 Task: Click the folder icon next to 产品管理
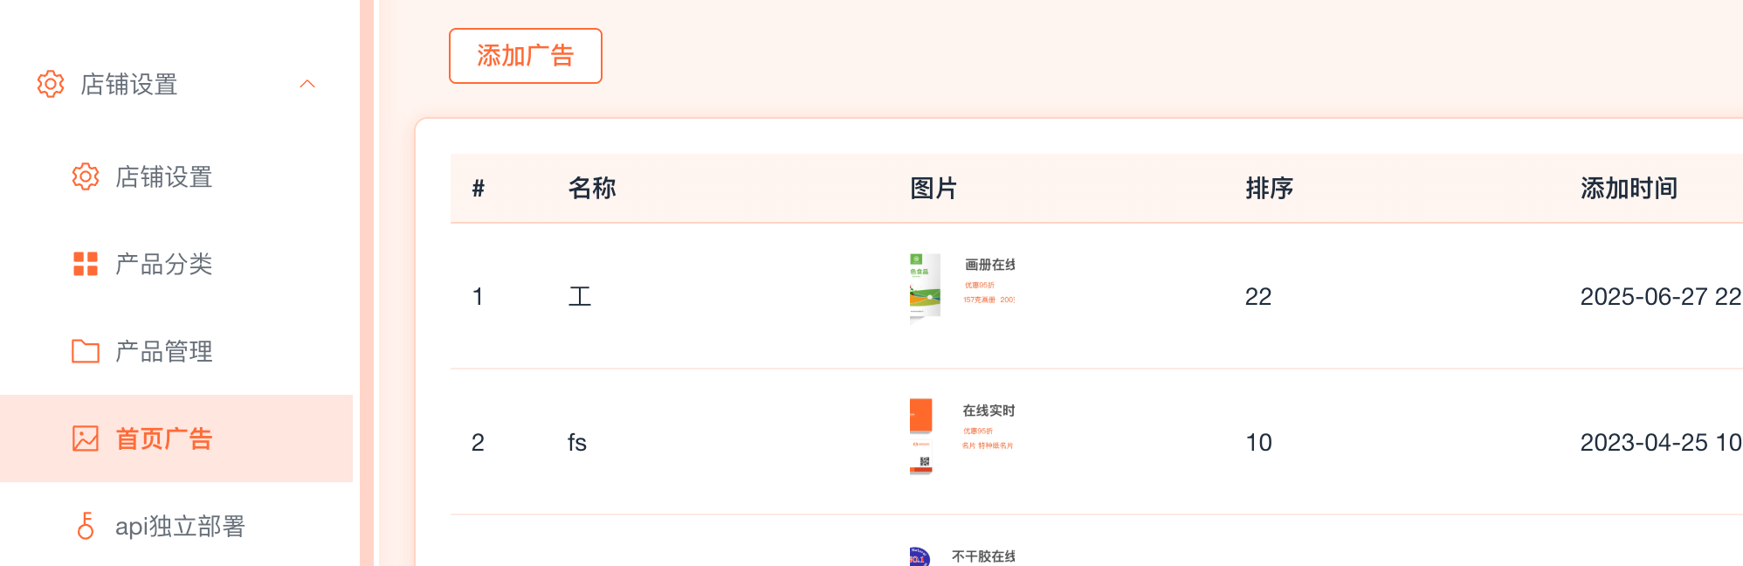coord(86,351)
